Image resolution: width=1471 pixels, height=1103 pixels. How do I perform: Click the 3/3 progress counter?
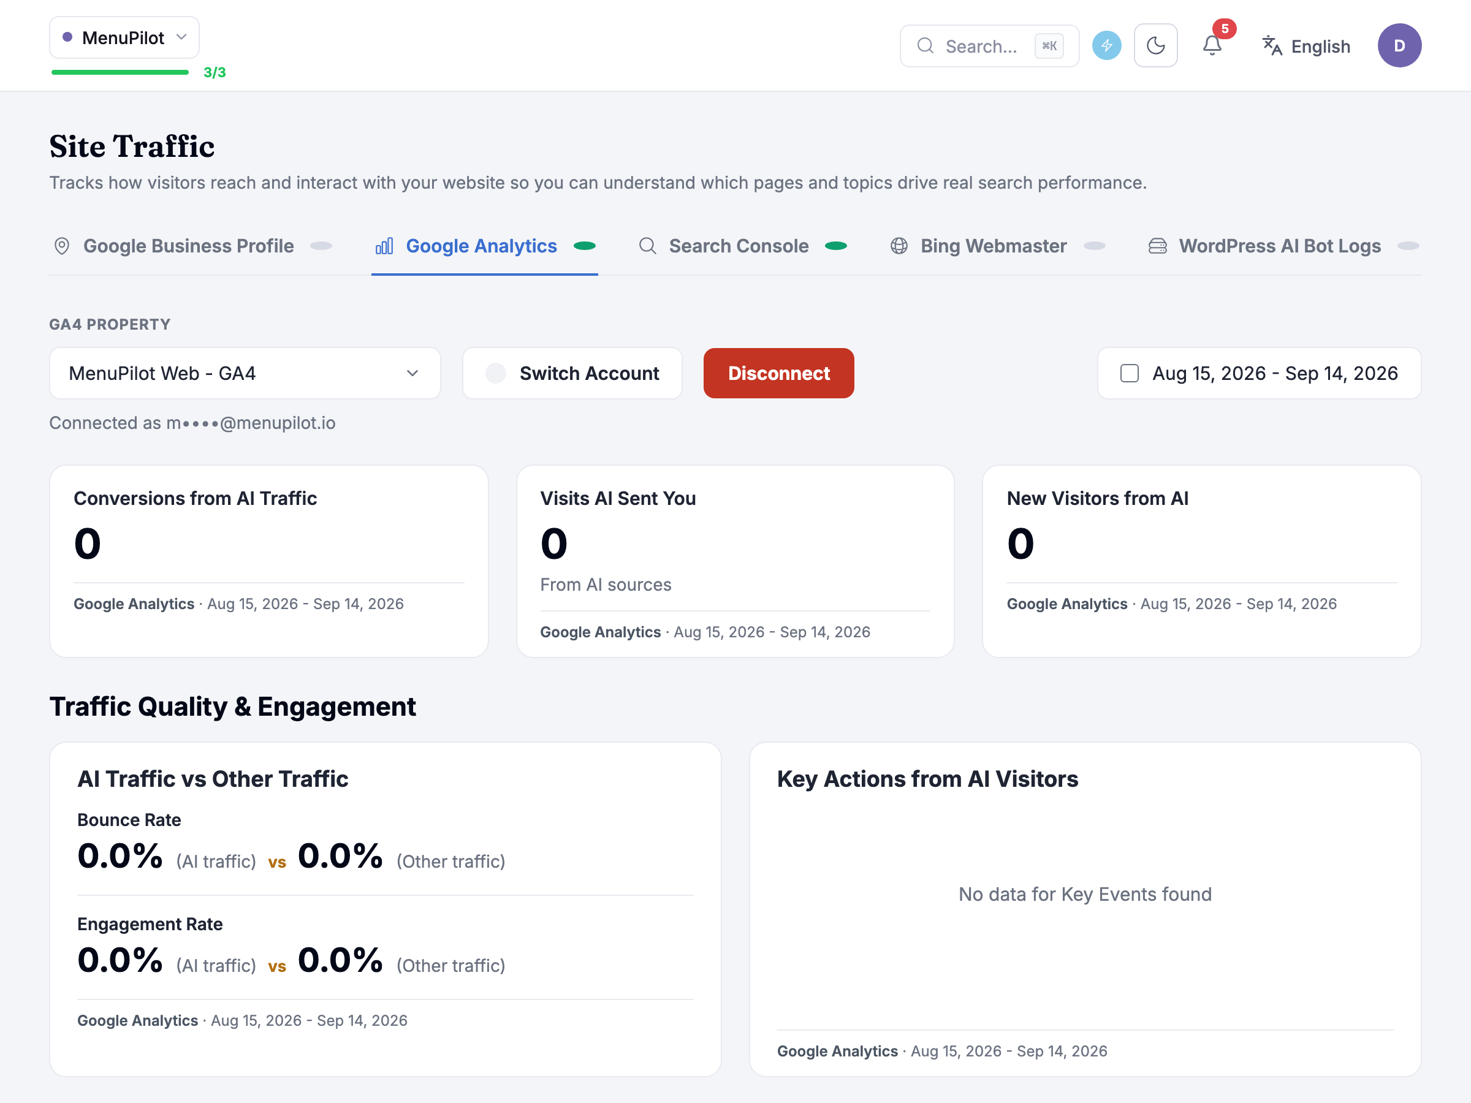point(214,72)
